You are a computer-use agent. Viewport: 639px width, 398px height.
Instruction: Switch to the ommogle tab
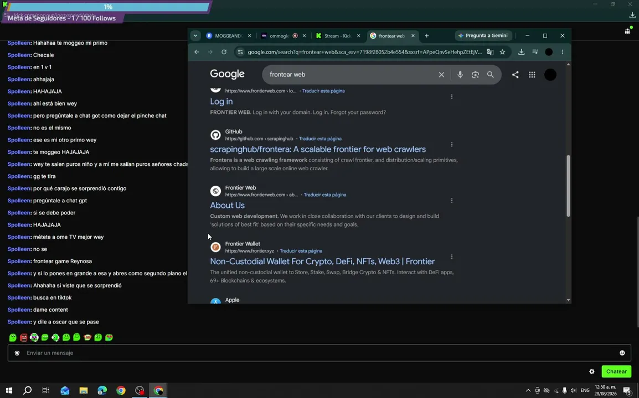pyautogui.click(x=279, y=36)
